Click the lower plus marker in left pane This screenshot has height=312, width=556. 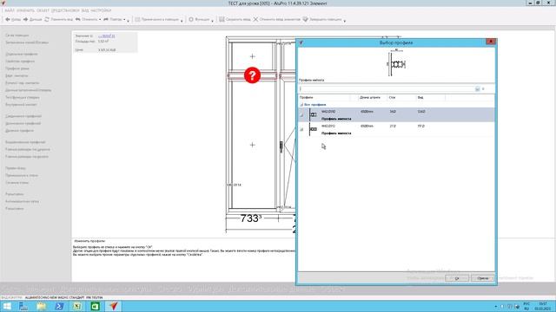tap(253, 145)
